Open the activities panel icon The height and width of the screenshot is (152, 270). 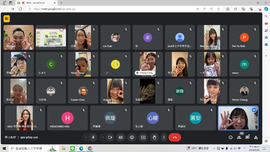[256, 137]
